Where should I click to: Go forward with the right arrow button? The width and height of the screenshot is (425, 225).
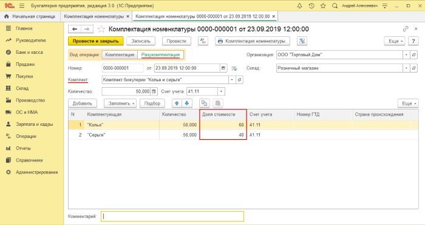[87, 29]
